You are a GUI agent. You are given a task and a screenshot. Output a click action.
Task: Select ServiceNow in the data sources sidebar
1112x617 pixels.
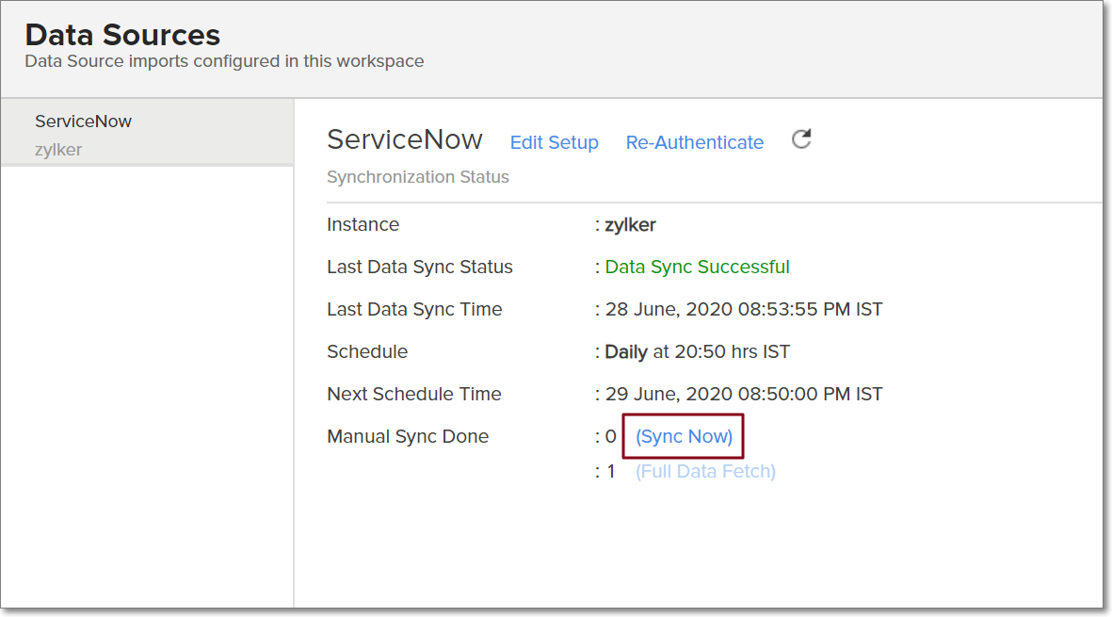pos(83,122)
